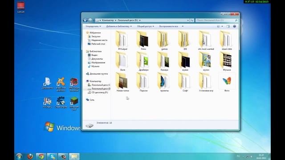Click the search magnifier icon
Screen dimensions: 285x160
[x=236, y=20]
